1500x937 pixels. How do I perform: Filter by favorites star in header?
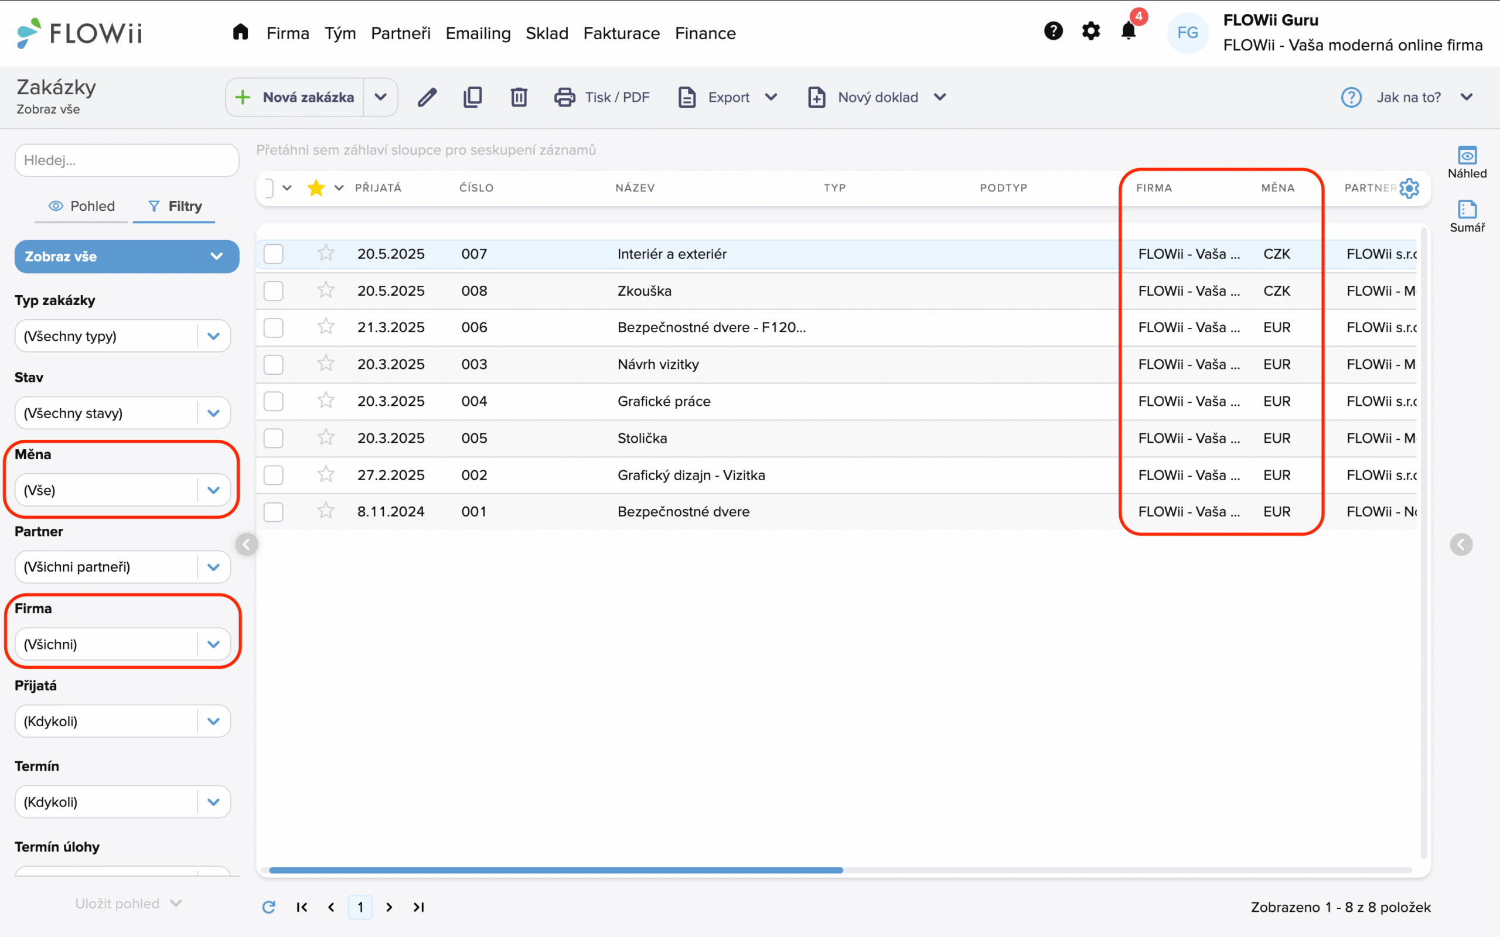coord(316,187)
